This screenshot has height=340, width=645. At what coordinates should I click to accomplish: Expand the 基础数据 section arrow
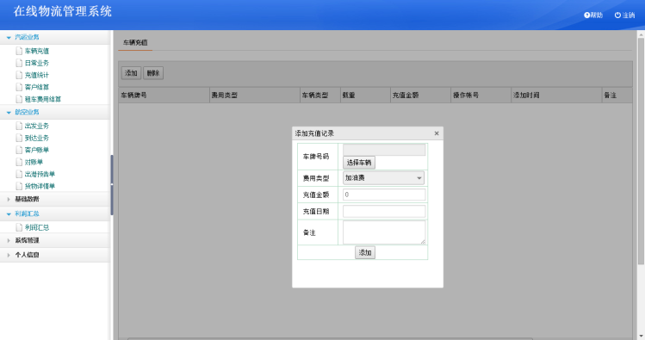click(x=9, y=199)
